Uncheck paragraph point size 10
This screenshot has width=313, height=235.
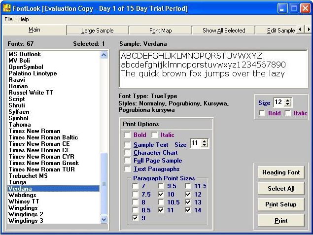161,194
